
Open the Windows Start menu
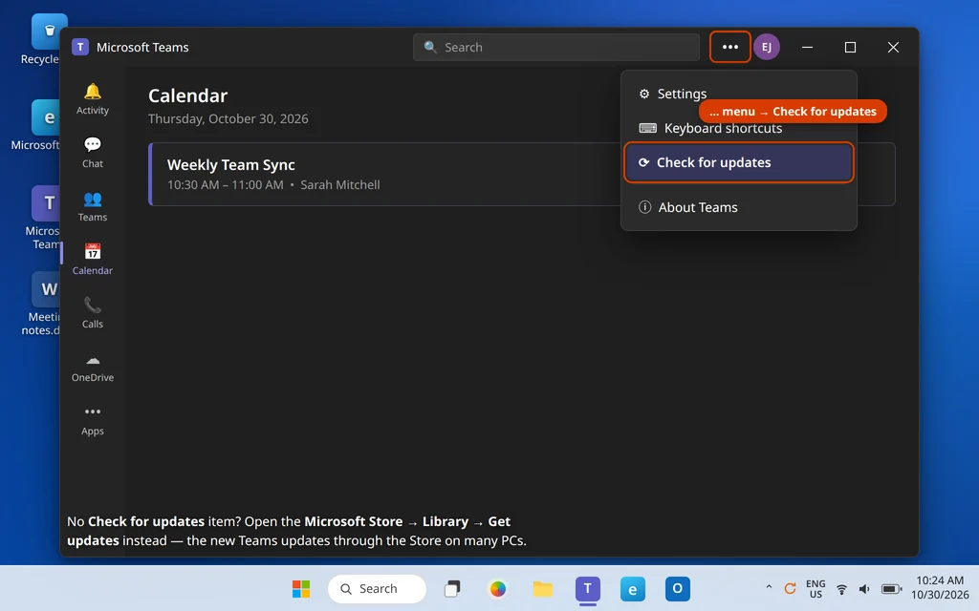(x=301, y=588)
